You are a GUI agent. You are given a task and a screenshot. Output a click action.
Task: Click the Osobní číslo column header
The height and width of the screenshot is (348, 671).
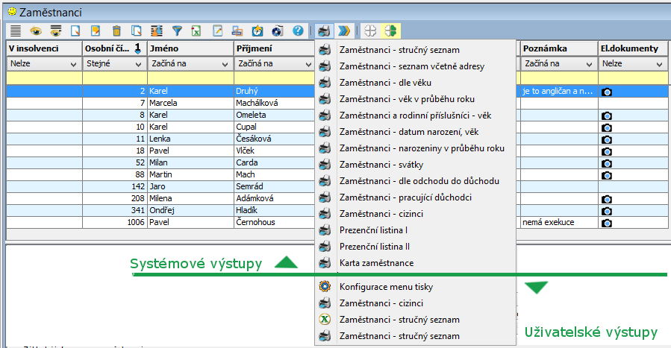108,48
